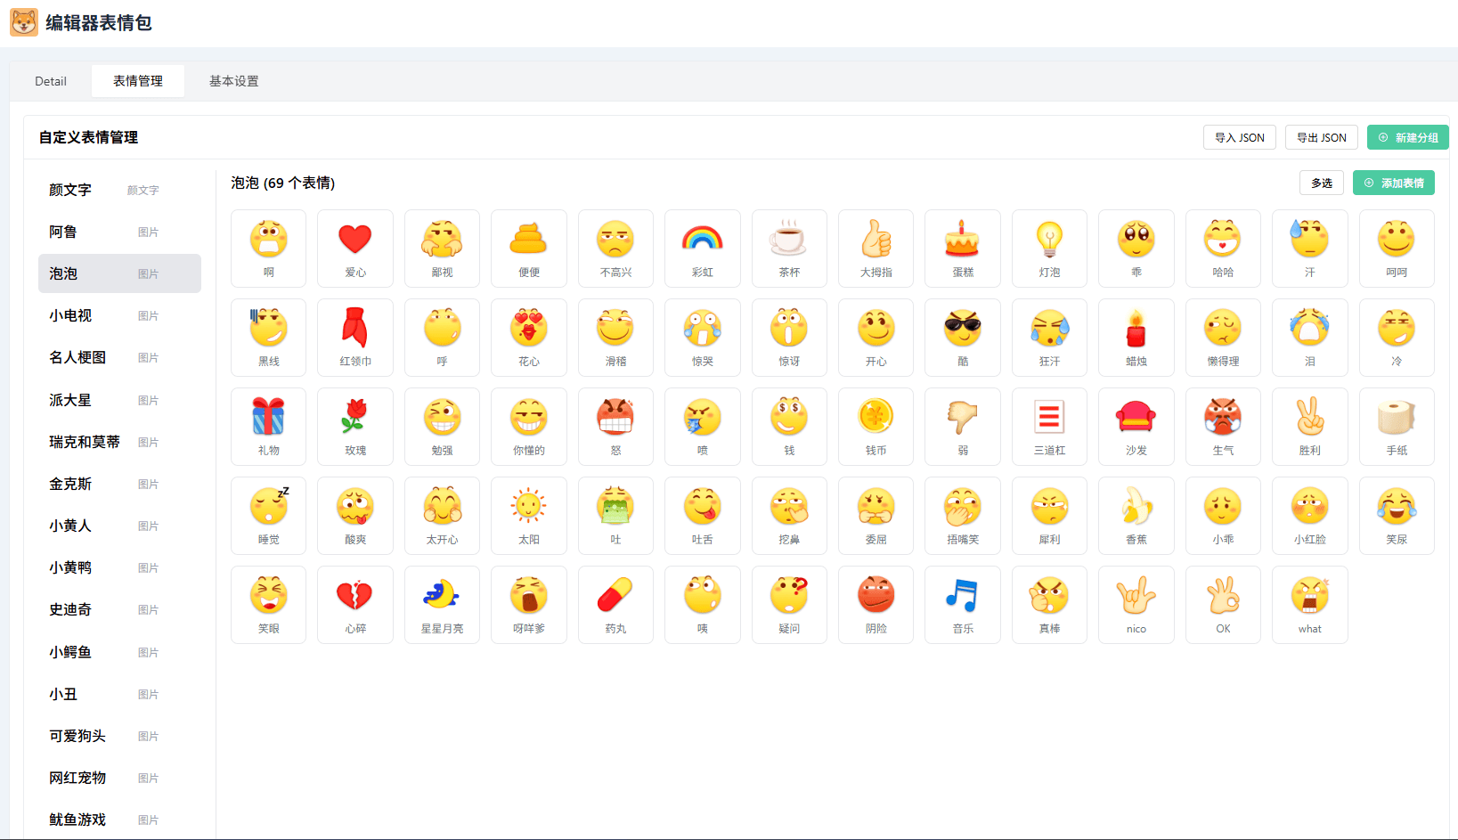The width and height of the screenshot is (1458, 840).
Task: Switch to the Detail tab
Action: [x=51, y=81]
